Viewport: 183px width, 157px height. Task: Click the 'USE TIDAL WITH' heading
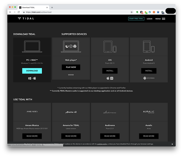tap(23, 99)
